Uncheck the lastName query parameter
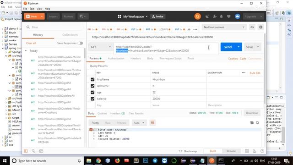 (x=92, y=86)
